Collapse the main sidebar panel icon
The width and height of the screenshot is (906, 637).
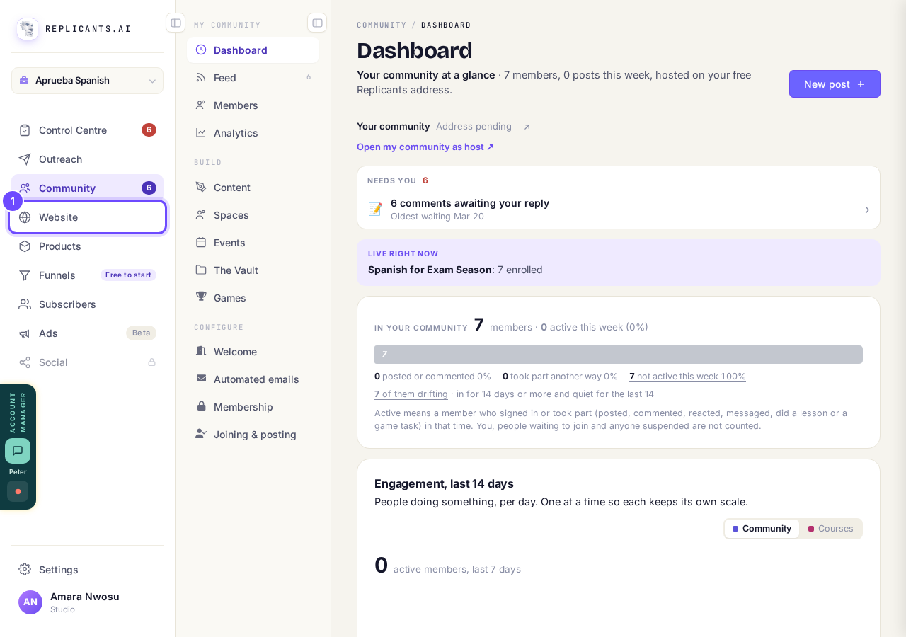[x=176, y=23]
